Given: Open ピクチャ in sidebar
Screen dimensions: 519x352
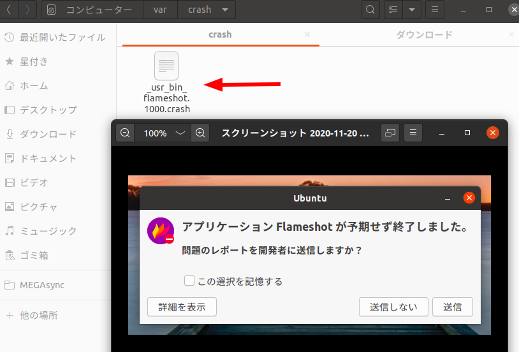Looking at the screenshot, I should [x=55, y=207].
